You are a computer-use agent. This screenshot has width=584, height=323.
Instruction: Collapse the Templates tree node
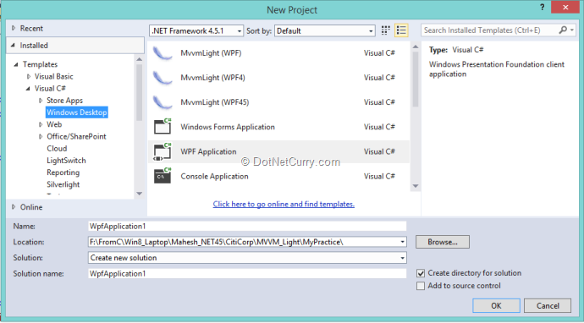click(x=16, y=64)
